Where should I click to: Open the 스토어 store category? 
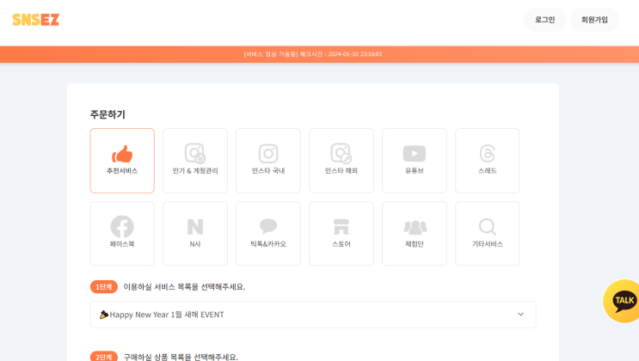(x=341, y=234)
